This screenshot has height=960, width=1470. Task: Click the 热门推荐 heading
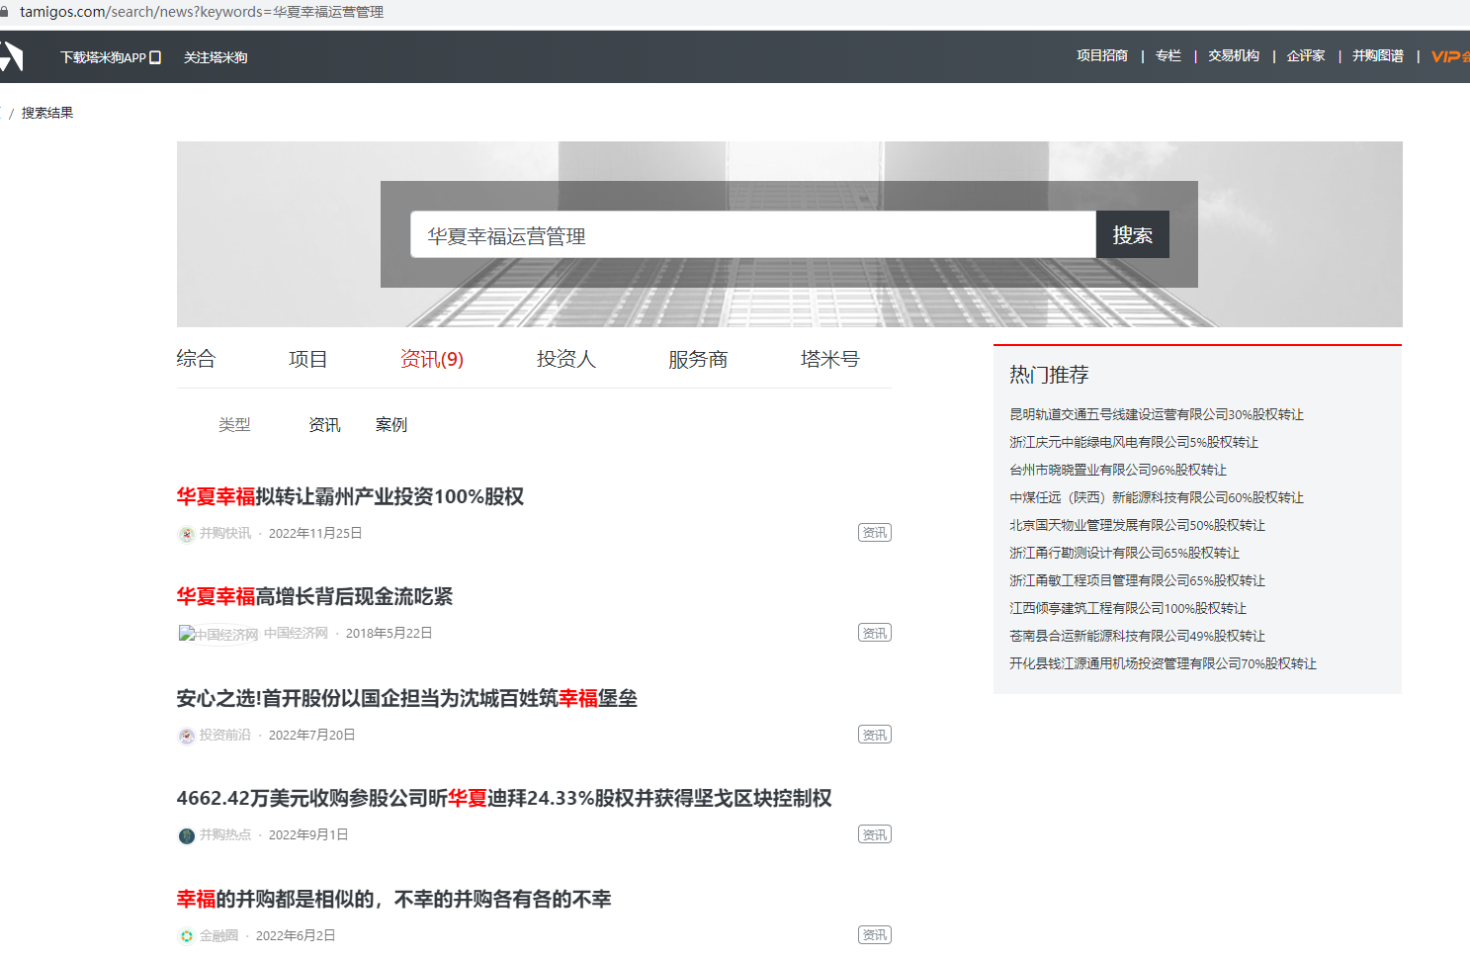point(1049,375)
